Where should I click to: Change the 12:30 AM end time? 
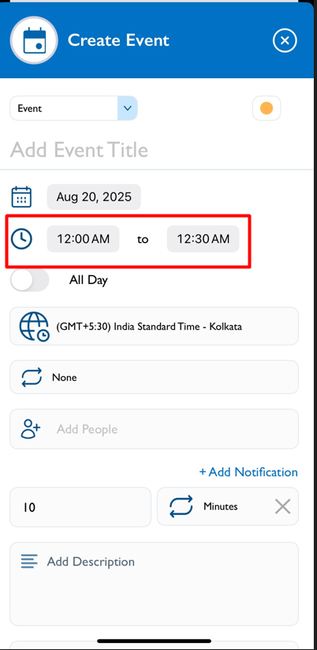203,239
